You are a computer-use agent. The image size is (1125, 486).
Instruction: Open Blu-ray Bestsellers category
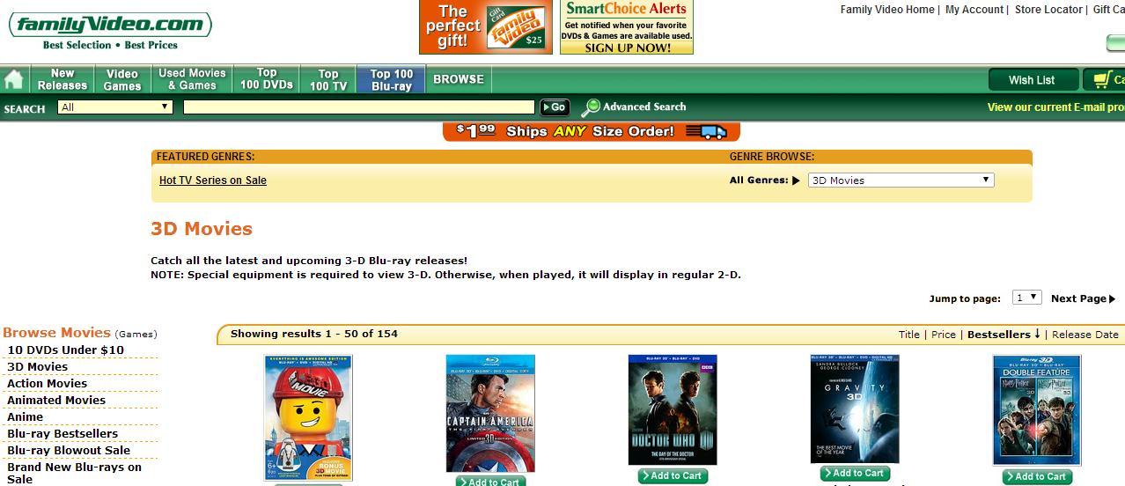(62, 433)
